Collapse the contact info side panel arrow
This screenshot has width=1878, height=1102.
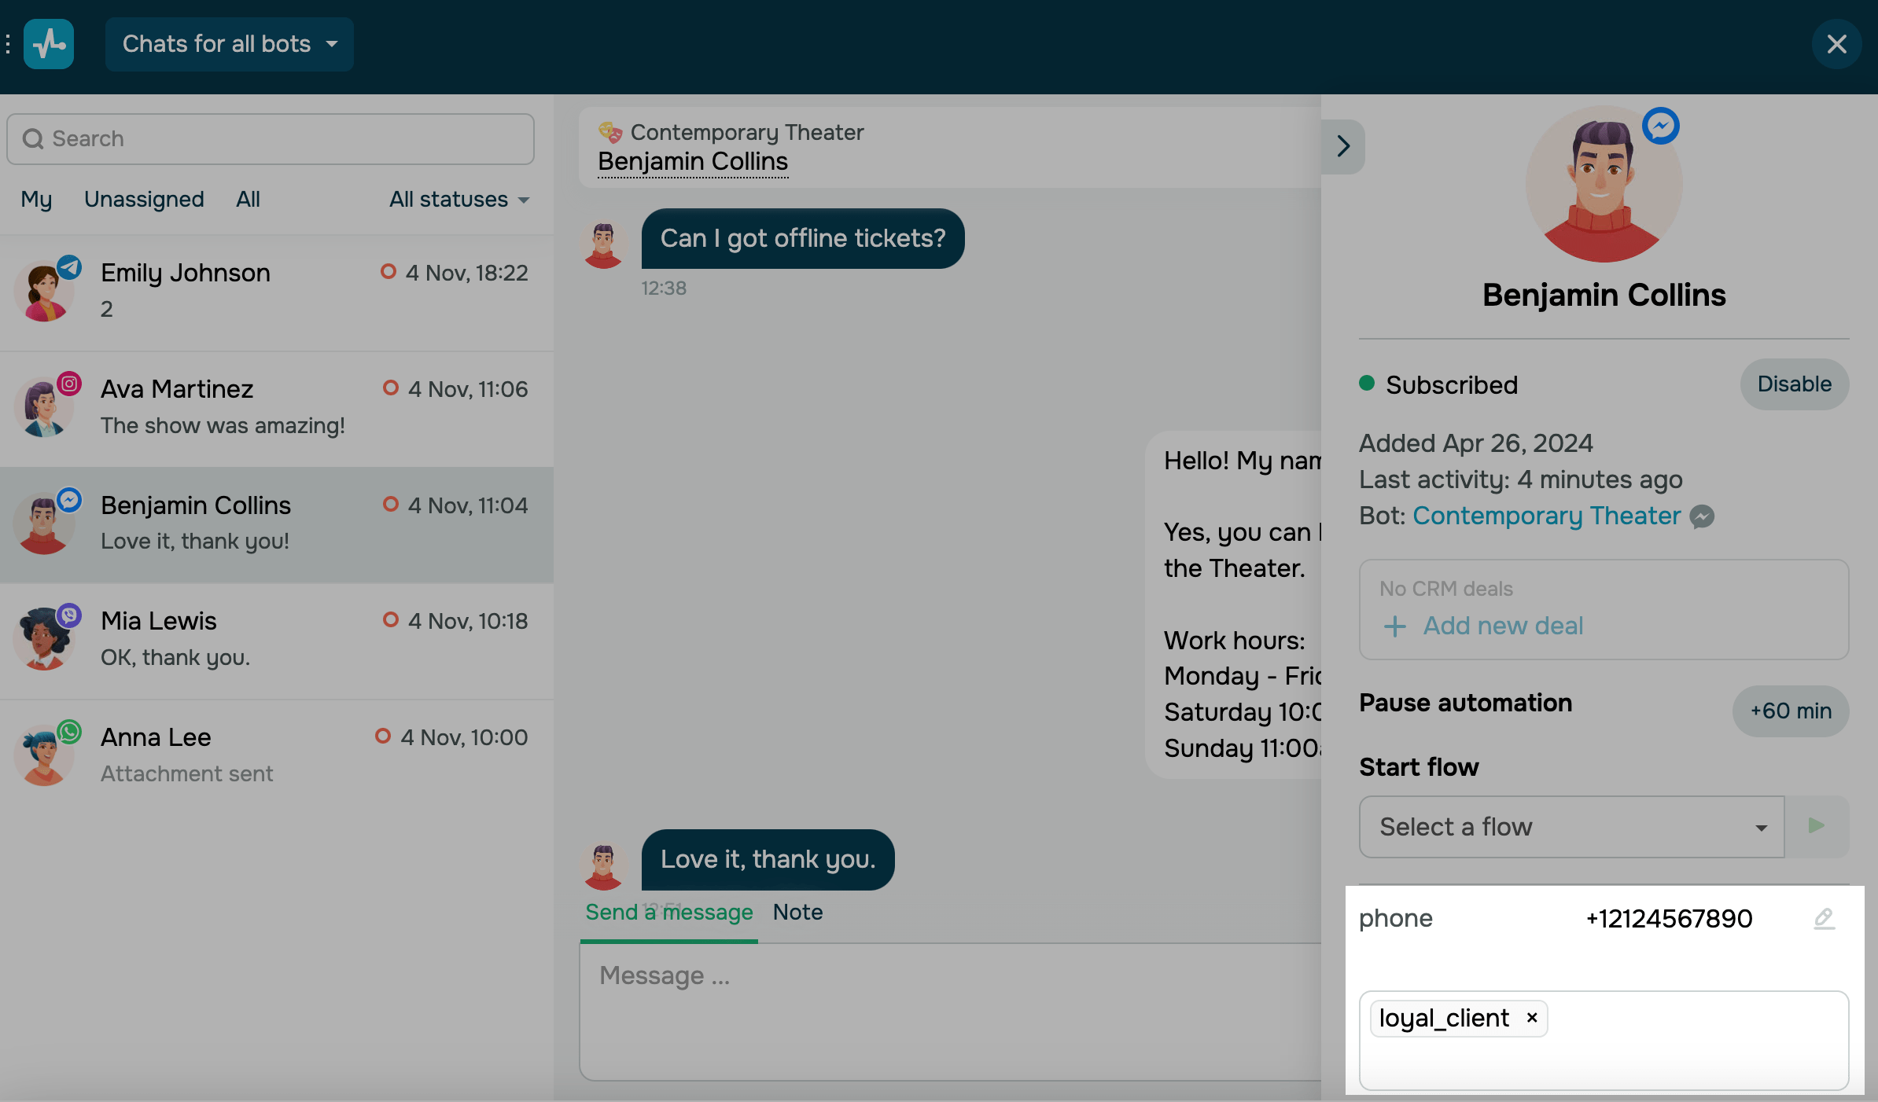1342,146
